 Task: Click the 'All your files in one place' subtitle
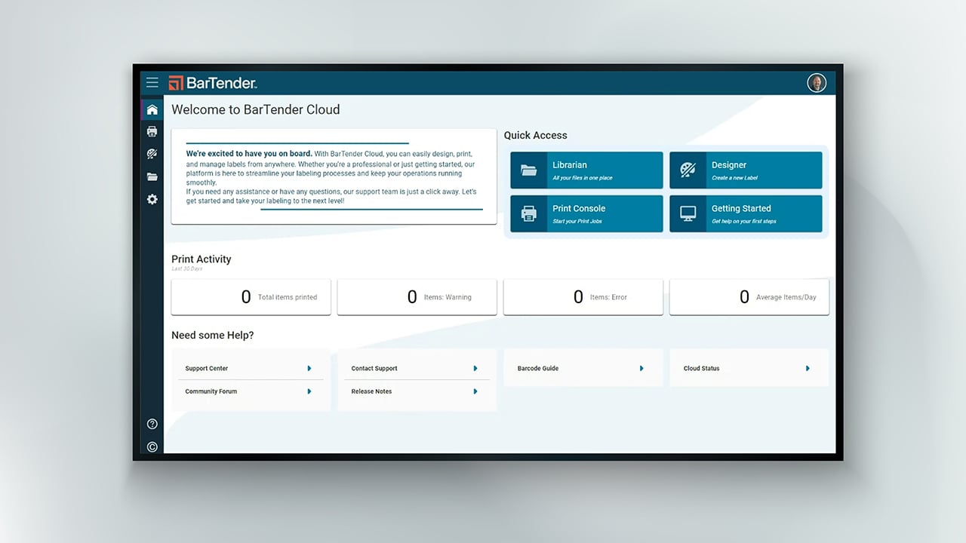(583, 178)
